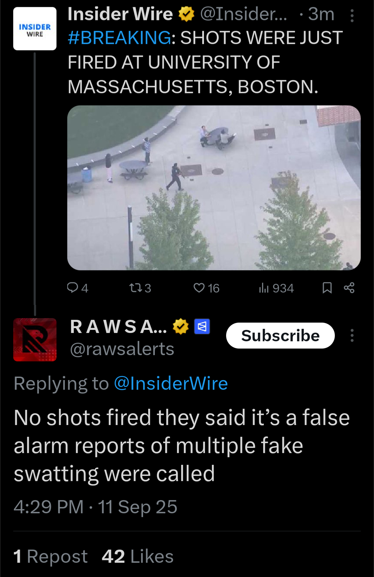This screenshot has width=374, height=577.
Task: Tap Insider Wire gold verified badge
Action: (x=186, y=14)
